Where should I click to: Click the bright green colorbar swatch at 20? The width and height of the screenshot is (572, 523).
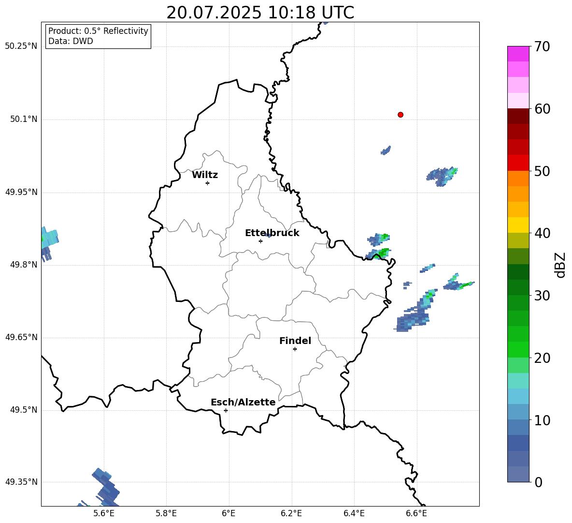click(x=518, y=349)
